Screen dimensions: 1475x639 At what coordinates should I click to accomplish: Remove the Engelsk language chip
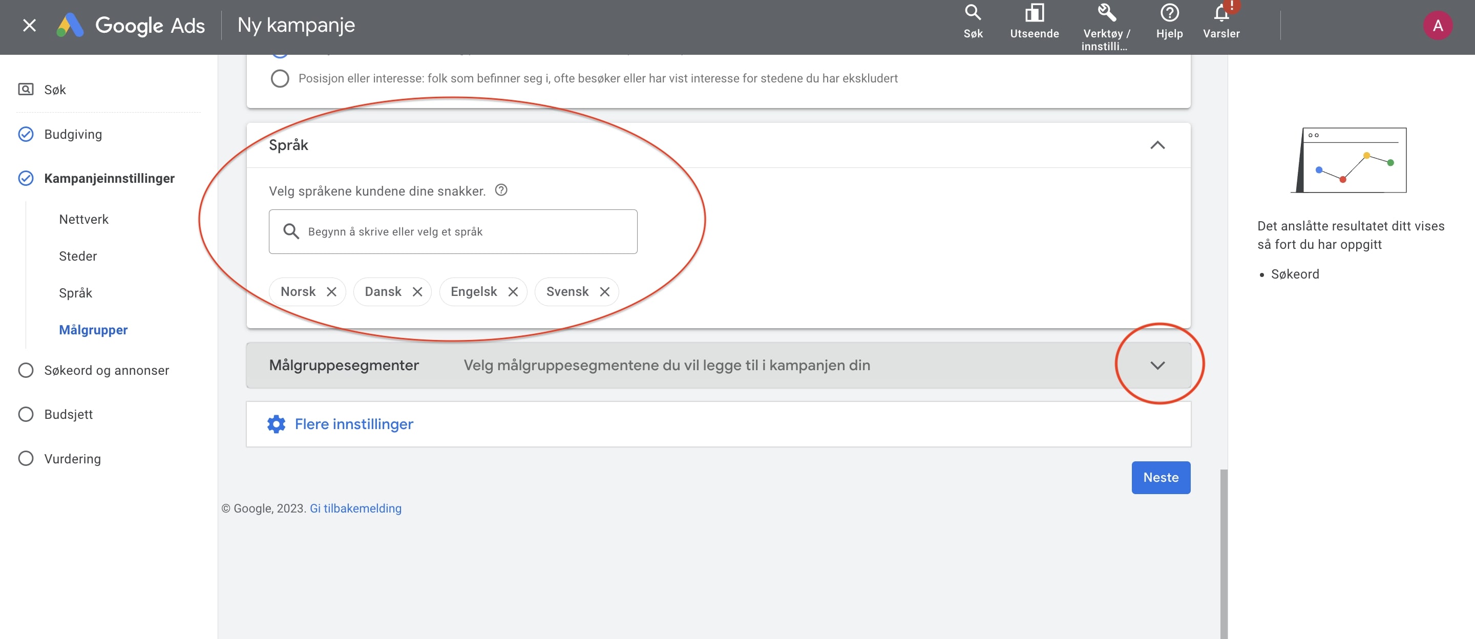point(513,291)
